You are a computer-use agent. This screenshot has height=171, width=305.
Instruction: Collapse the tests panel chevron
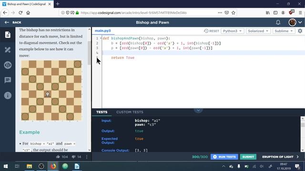198,110
